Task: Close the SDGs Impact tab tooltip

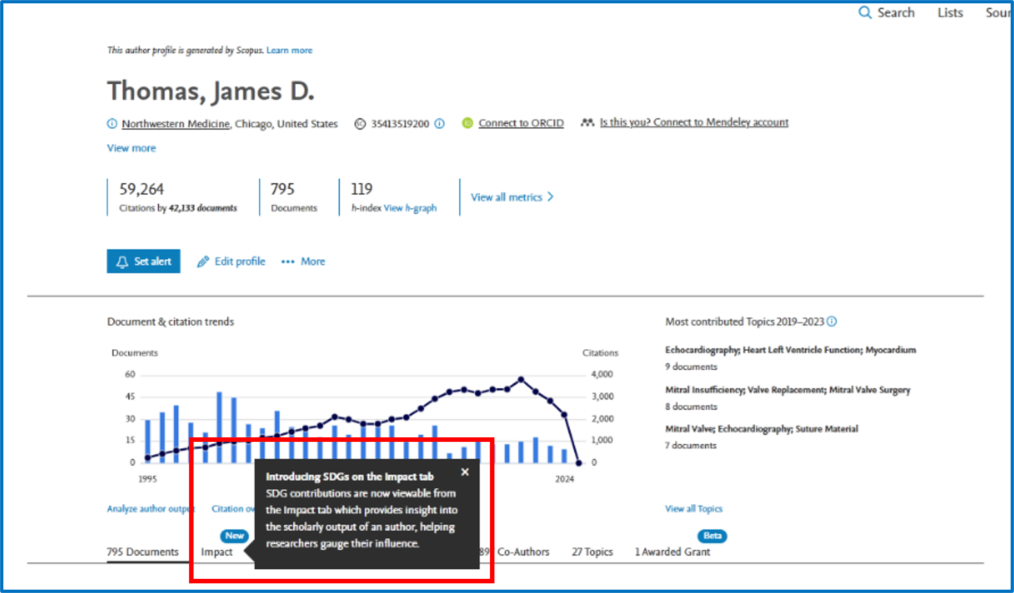Action: [465, 472]
